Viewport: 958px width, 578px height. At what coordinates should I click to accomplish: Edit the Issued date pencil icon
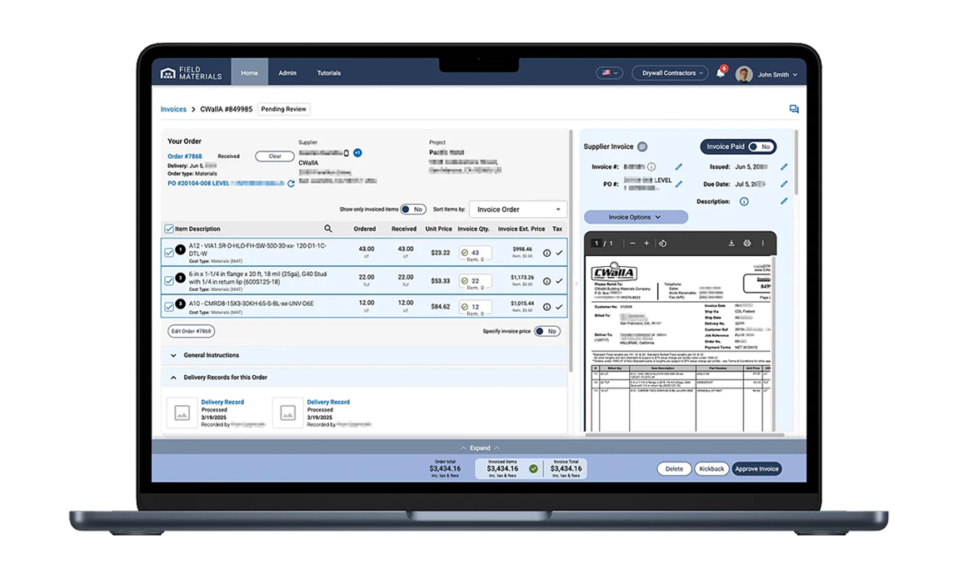coord(784,167)
